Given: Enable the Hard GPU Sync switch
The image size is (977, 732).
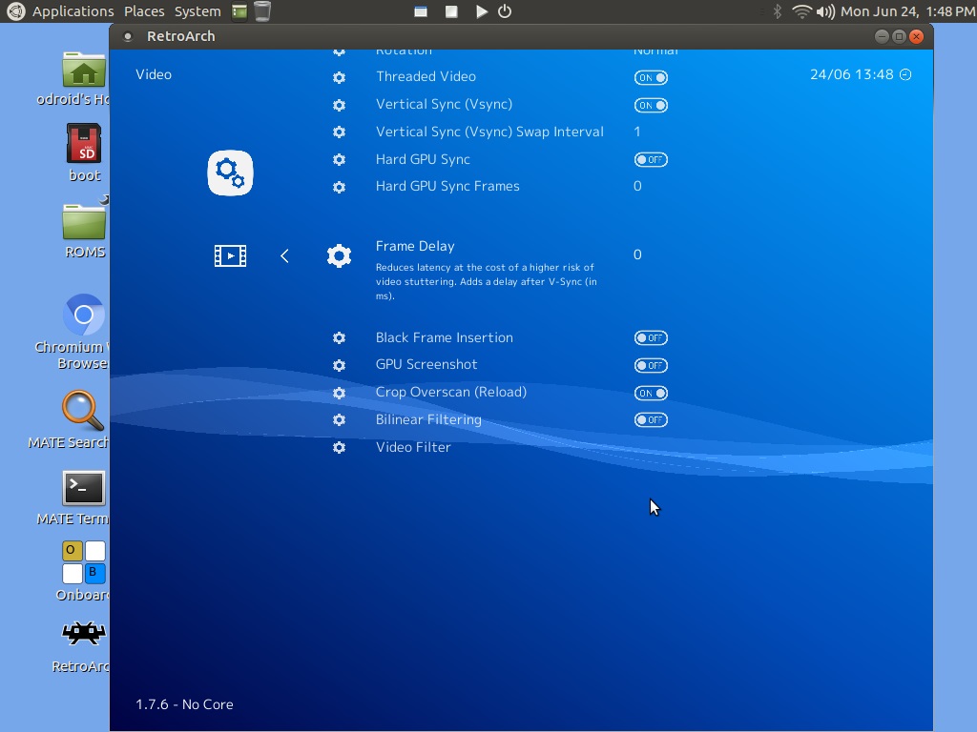Looking at the screenshot, I should pyautogui.click(x=651, y=159).
